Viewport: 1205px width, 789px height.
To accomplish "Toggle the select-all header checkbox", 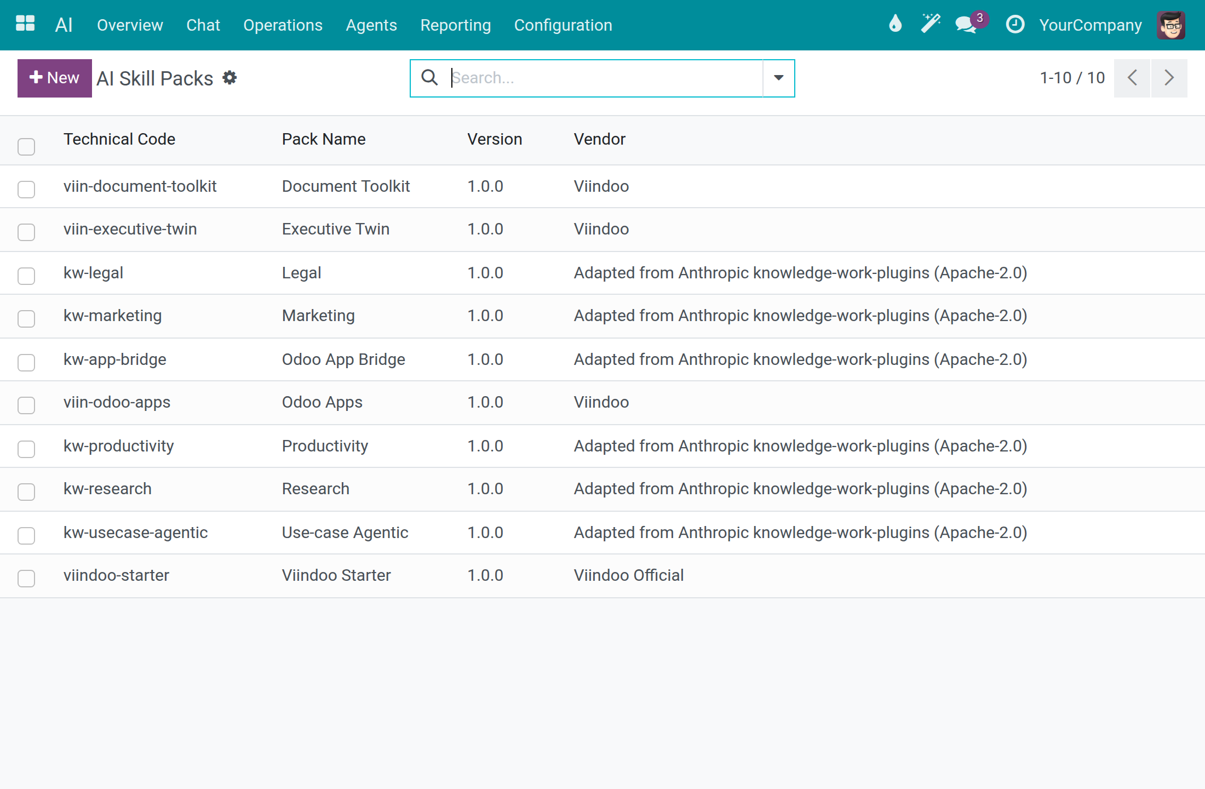I will pyautogui.click(x=26, y=147).
